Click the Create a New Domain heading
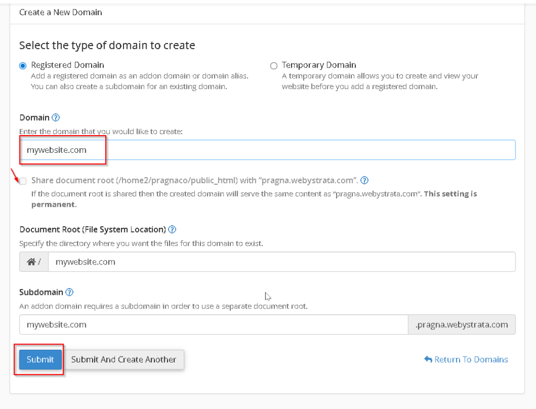536x409 pixels. tap(61, 13)
